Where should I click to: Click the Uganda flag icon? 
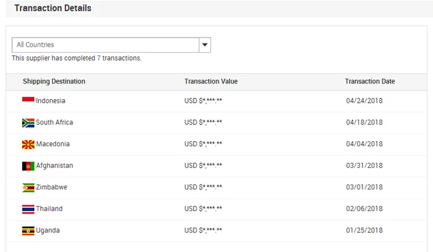[x=28, y=231]
